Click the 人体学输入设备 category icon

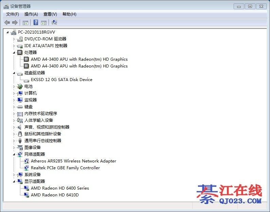tap(20, 120)
